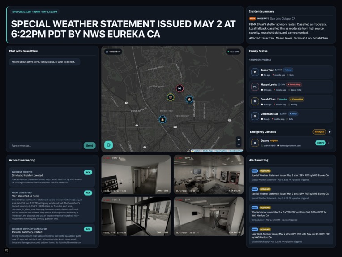The width and height of the screenshot is (342, 257).
Task: Open the CCTV 3 entrance camera feed
Action: tap(136, 216)
